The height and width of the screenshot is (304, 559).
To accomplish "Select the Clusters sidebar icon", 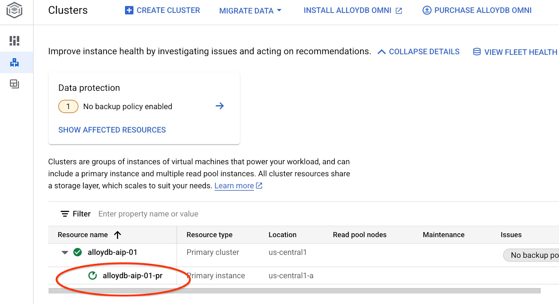I will pos(14,62).
